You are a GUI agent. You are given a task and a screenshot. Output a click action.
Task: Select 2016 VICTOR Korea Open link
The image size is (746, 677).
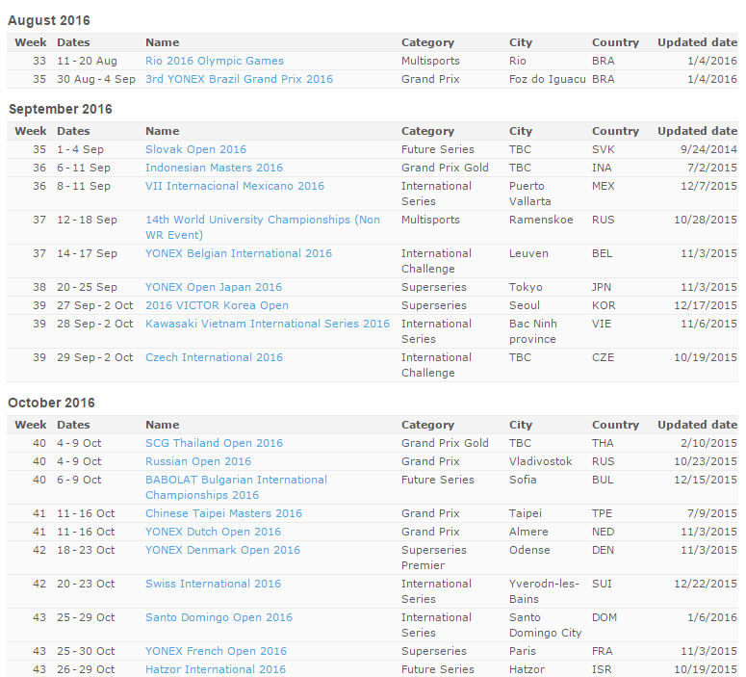pos(217,305)
